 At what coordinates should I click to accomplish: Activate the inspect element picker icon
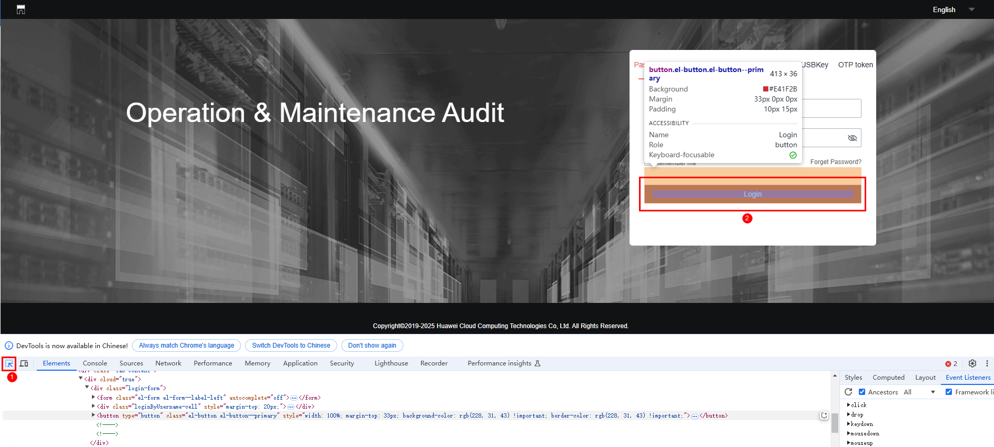pos(9,363)
